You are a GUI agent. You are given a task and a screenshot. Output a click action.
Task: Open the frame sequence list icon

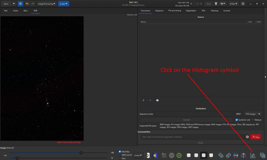(262, 155)
